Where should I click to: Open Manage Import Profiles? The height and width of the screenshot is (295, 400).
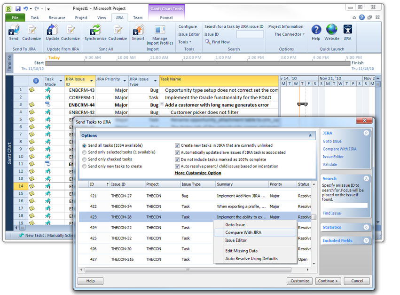pos(160,34)
